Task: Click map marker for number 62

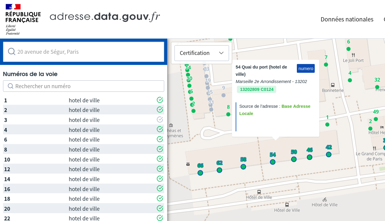Action: (220, 170)
